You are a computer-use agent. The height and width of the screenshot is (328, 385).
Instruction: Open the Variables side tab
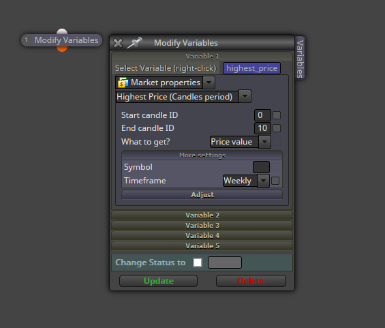(300, 57)
